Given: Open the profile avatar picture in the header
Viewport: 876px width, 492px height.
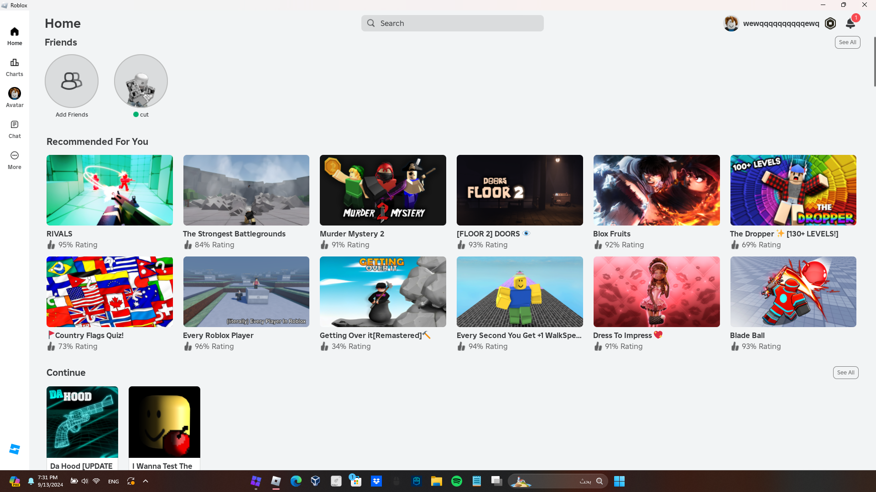Looking at the screenshot, I should [x=731, y=23].
